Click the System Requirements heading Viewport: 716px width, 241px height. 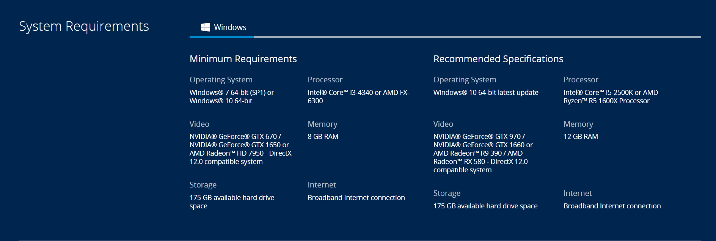click(x=84, y=26)
